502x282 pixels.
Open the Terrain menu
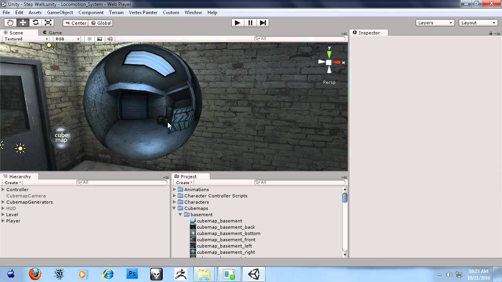click(x=116, y=13)
